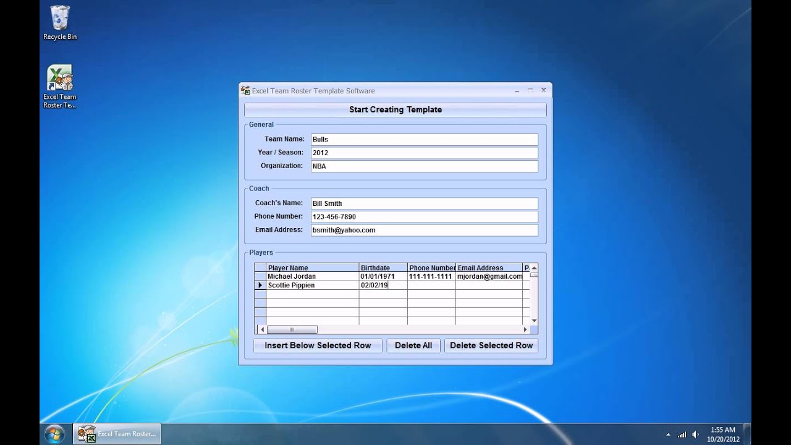Image resolution: width=791 pixels, height=445 pixels.
Task: Click the Start Creating Template button
Action: click(x=395, y=109)
